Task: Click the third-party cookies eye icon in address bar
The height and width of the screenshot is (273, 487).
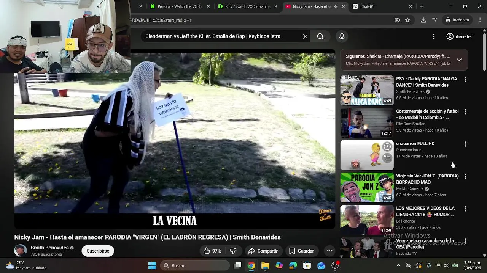Action: point(397,20)
